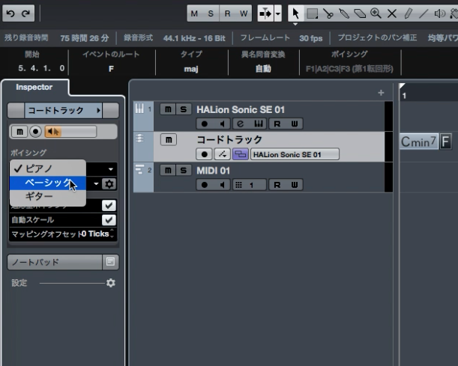The width and height of the screenshot is (458, 366).
Task: Record-enable HALion Sonic SE 01 track
Action: tap(205, 124)
